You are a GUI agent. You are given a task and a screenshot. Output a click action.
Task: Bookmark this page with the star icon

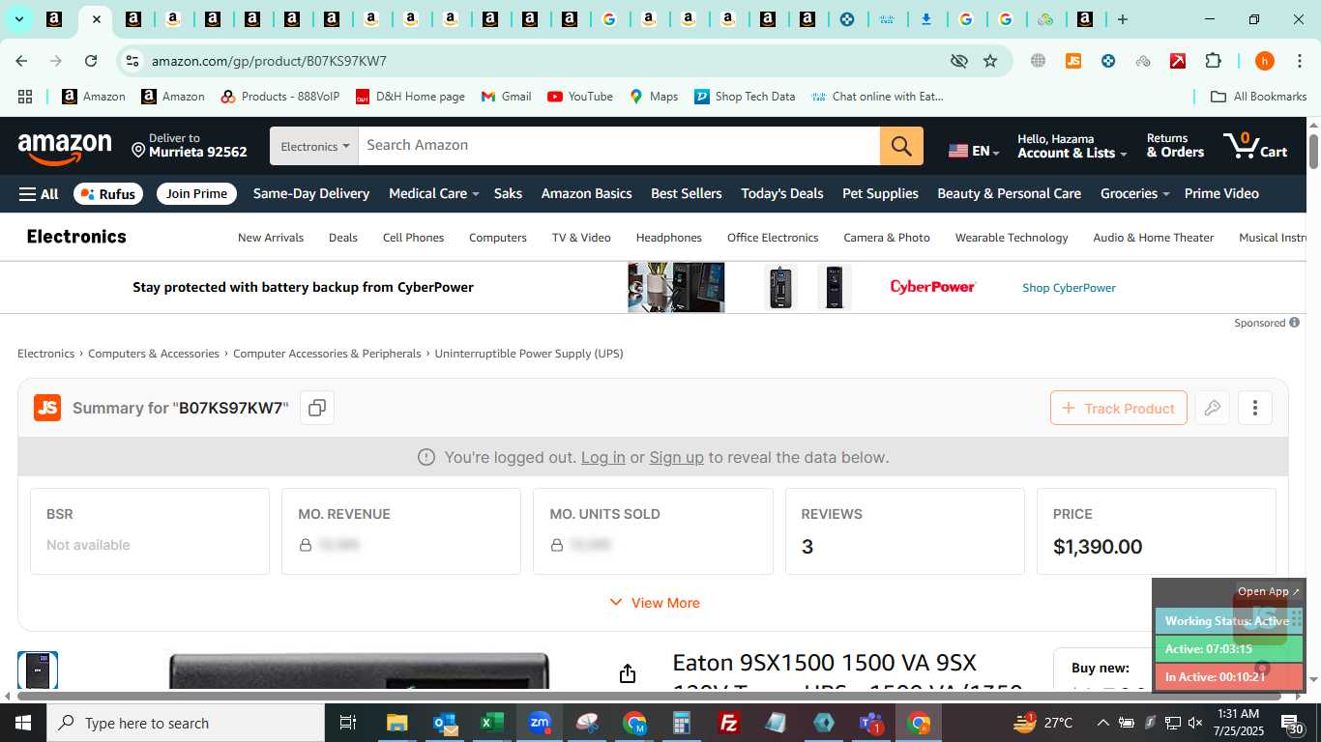990,61
